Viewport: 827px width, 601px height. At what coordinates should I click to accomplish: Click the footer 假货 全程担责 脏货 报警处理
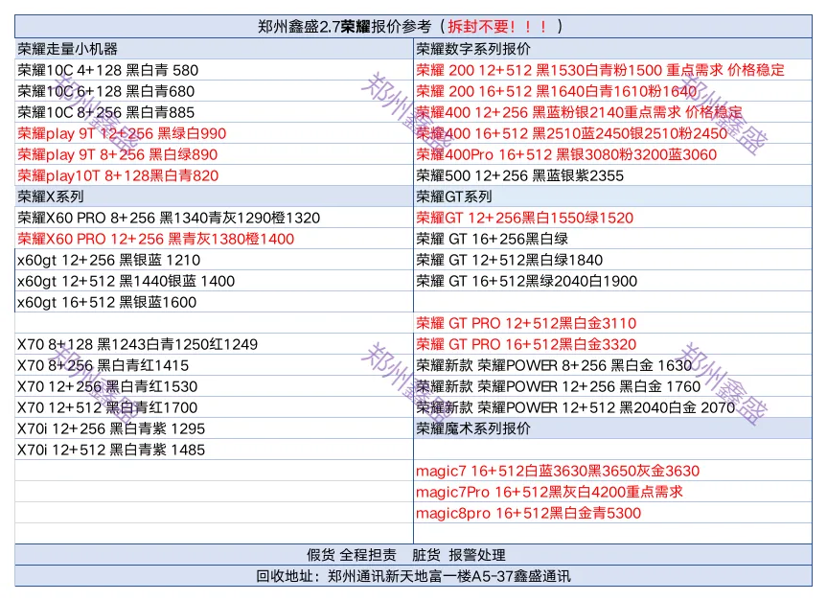413,555
